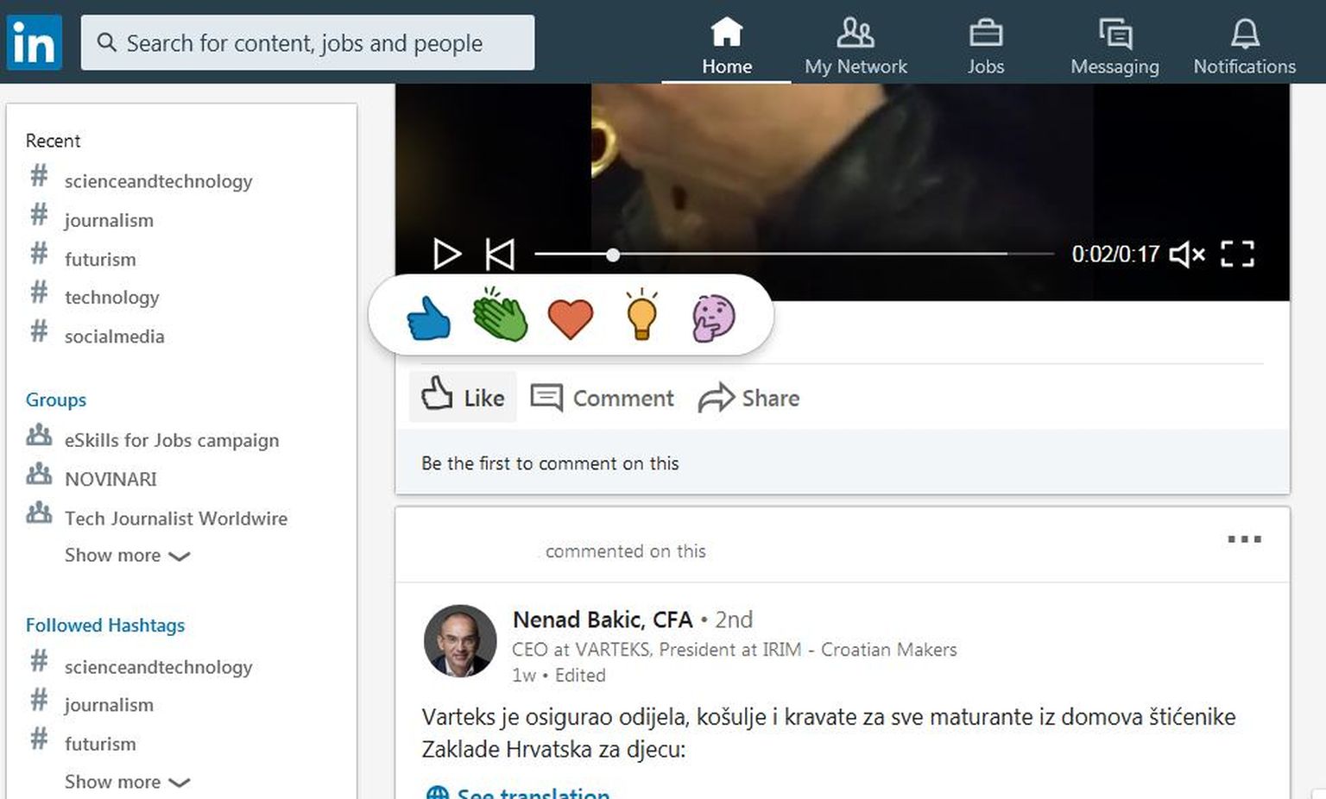This screenshot has height=799, width=1326.
Task: Open eSkills for Jobs campaign group
Action: [x=172, y=440]
